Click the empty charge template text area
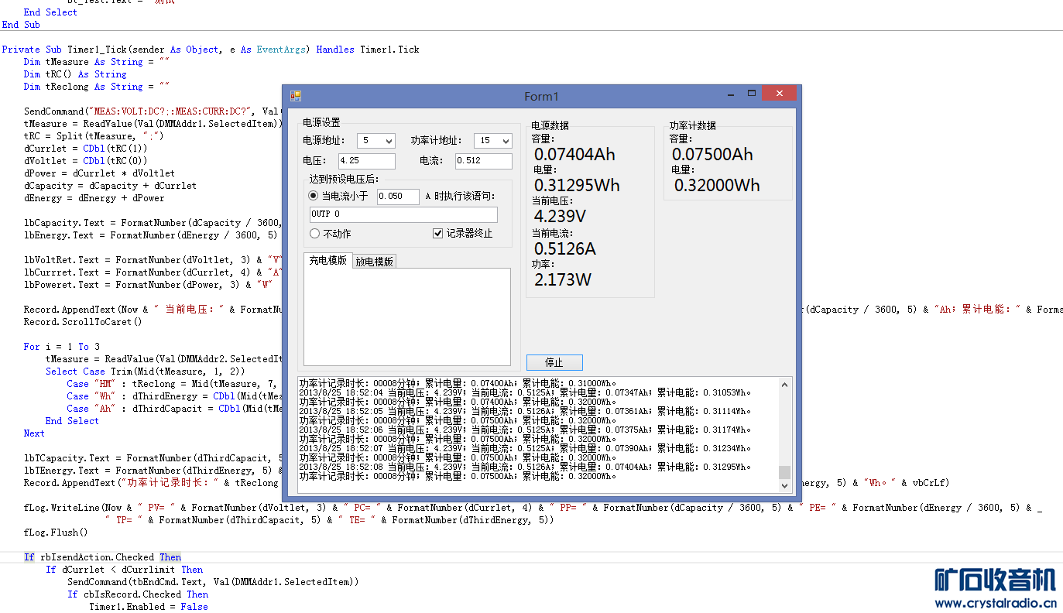Image resolution: width=1063 pixels, height=613 pixels. [x=406, y=316]
